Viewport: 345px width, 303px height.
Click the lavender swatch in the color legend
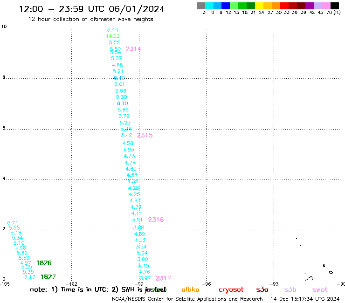point(318,6)
